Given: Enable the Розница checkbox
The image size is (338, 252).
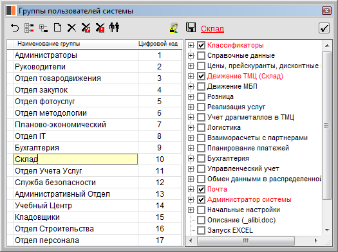Looking at the screenshot, I should 201,96.
